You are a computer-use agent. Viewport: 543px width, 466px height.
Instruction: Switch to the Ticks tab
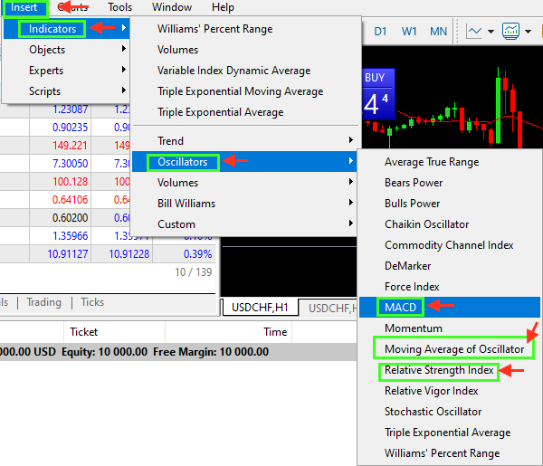coord(92,302)
